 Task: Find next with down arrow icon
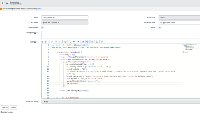[74, 42]
